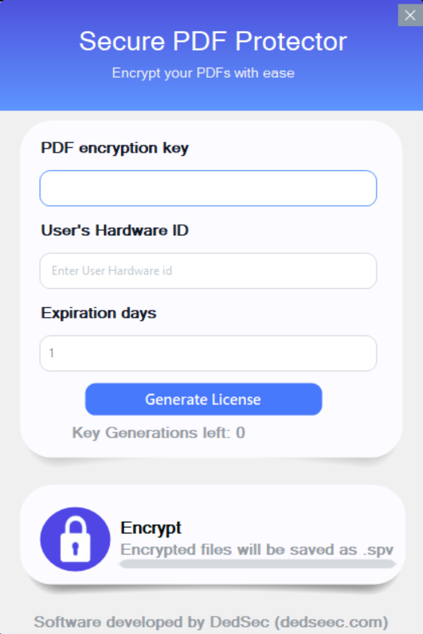Viewport: 423px width, 634px height.
Task: Click the Expiration days label
Action: pos(99,314)
